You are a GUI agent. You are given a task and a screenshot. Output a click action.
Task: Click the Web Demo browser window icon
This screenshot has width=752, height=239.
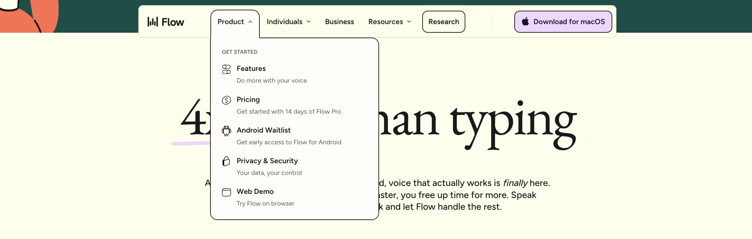coord(226,192)
